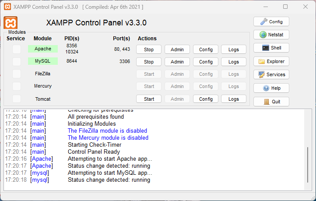Click the FileZilla Admin button
316x201 pixels.
[x=177, y=74]
